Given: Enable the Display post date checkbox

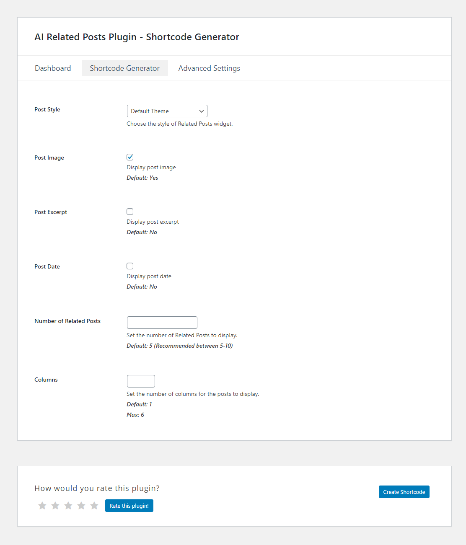Looking at the screenshot, I should coord(130,266).
